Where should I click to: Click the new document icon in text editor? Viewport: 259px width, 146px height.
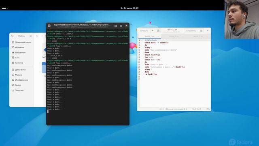158,31
